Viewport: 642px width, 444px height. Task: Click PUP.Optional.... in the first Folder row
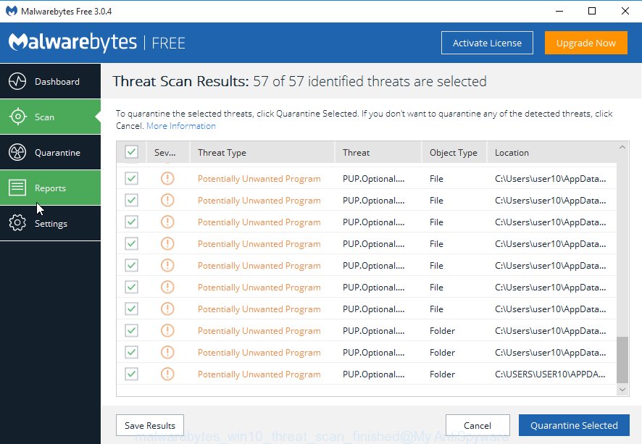pos(373,331)
